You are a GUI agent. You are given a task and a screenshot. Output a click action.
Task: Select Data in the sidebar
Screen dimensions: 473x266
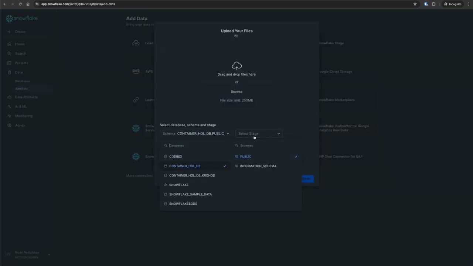(18, 72)
